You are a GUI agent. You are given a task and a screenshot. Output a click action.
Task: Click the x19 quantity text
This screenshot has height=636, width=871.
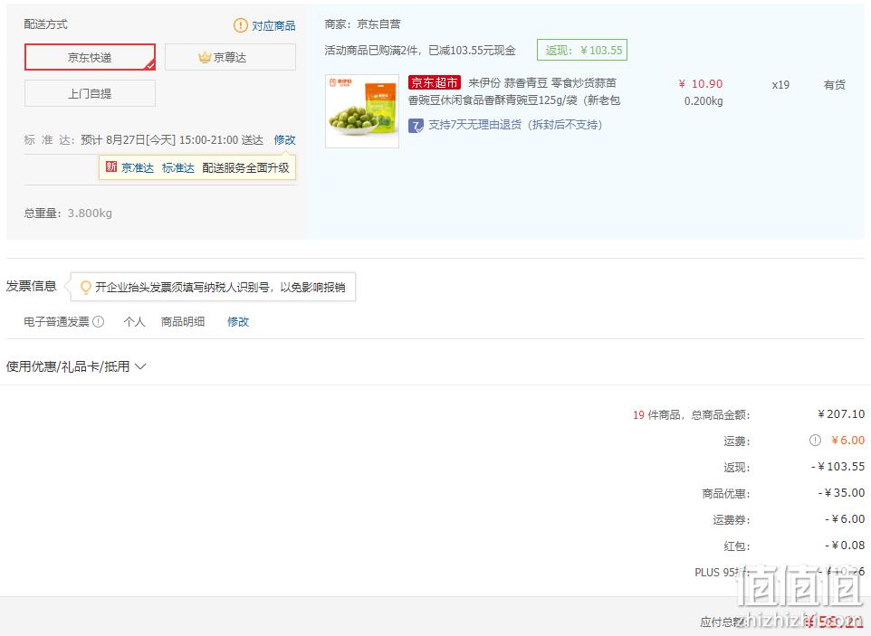pos(780,84)
